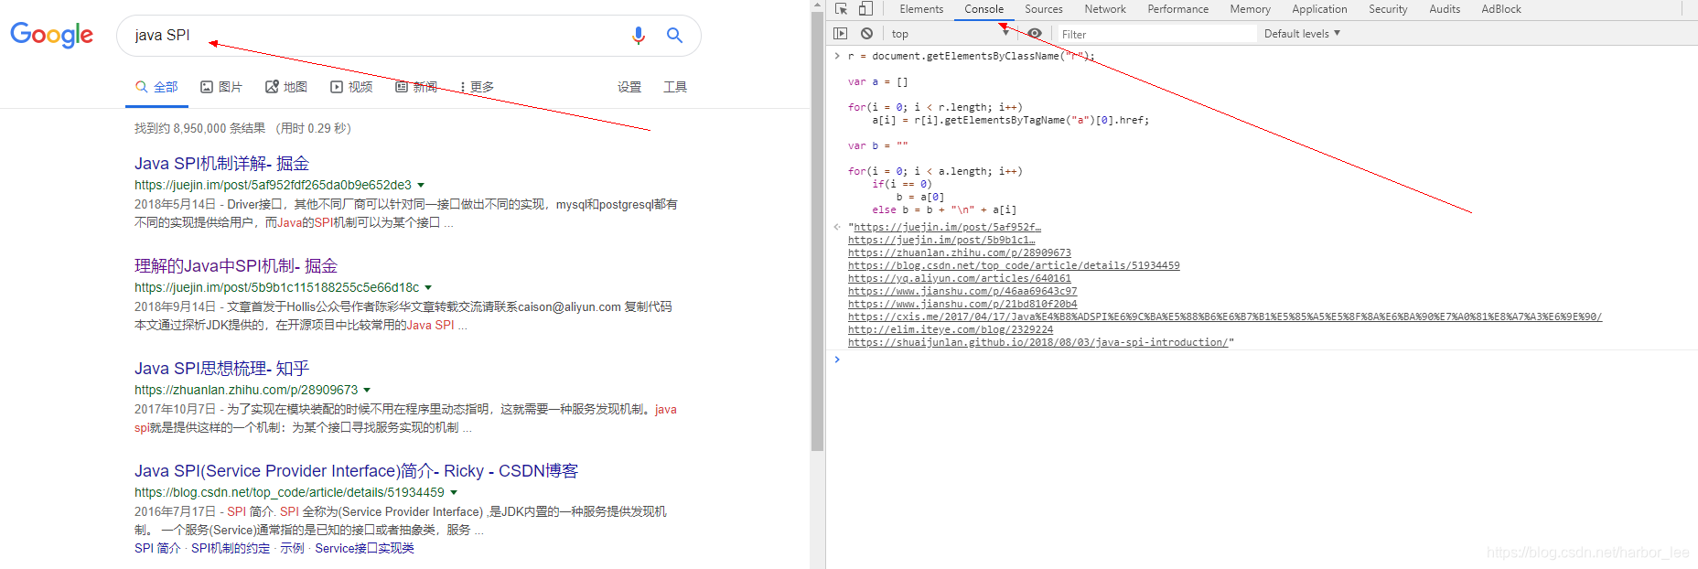Viewport: 1698px width, 569px height.
Task: Open result 'Java SPI思想梳理- 知乎'
Action: pyautogui.click(x=221, y=369)
